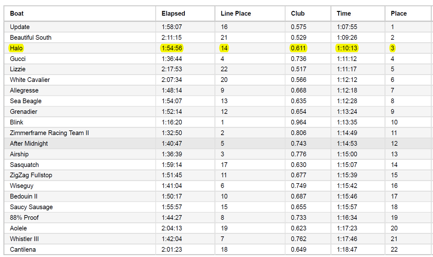Click the Elapsed column header
The width and height of the screenshot is (433, 257).
click(173, 13)
